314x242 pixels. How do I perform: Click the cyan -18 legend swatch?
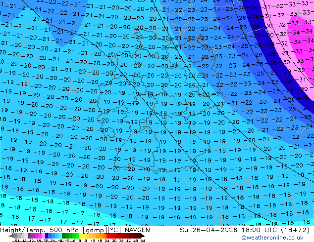pyautogui.click(x=60, y=236)
